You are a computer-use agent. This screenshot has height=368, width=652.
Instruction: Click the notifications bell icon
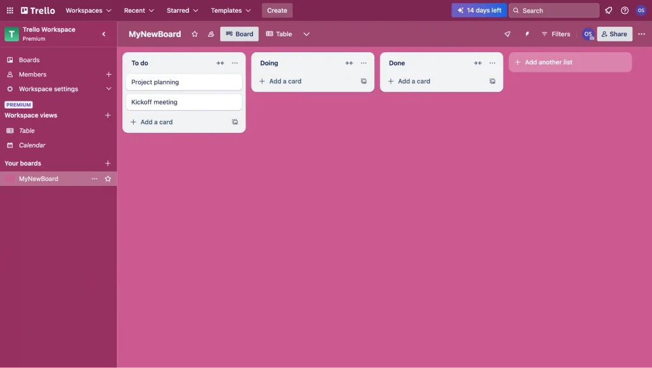608,10
